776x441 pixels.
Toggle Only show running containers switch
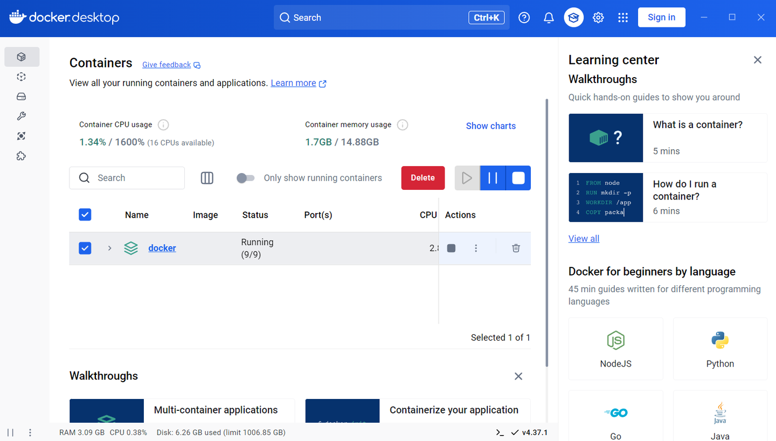(x=246, y=178)
